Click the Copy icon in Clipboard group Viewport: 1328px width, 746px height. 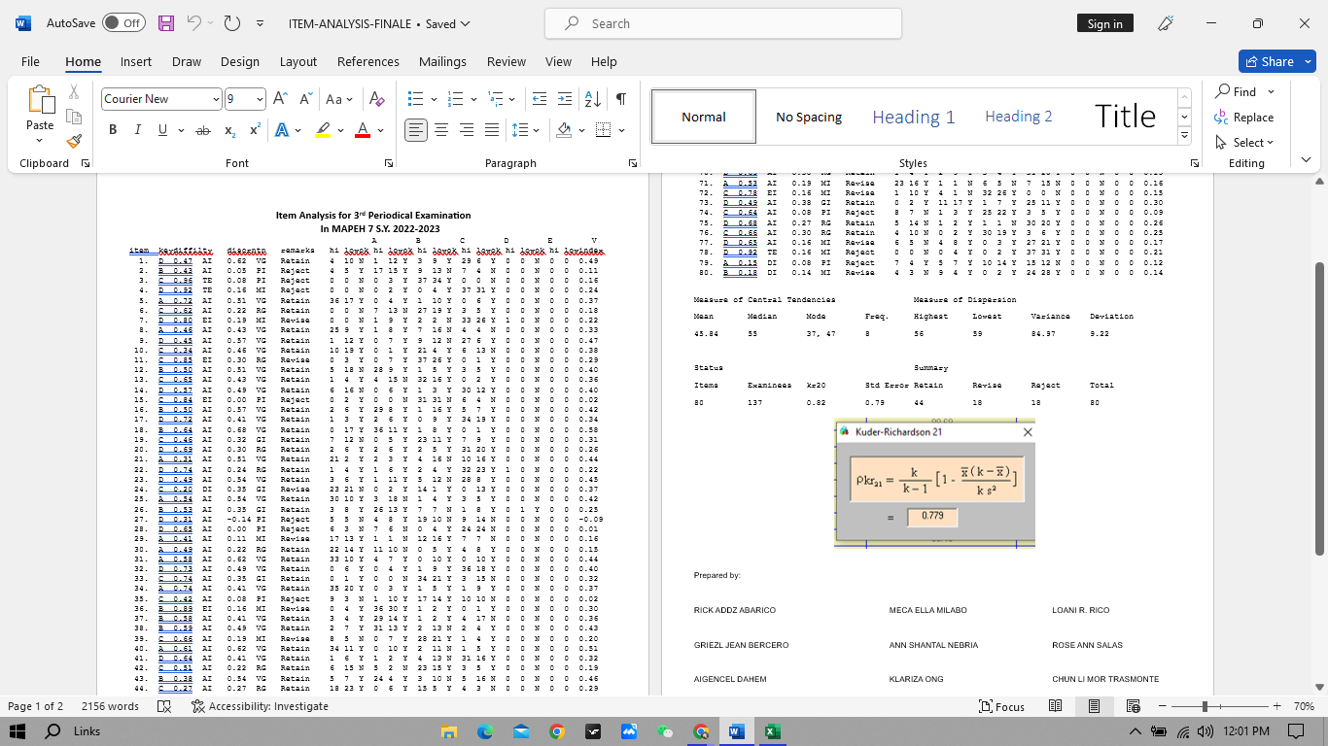point(74,117)
